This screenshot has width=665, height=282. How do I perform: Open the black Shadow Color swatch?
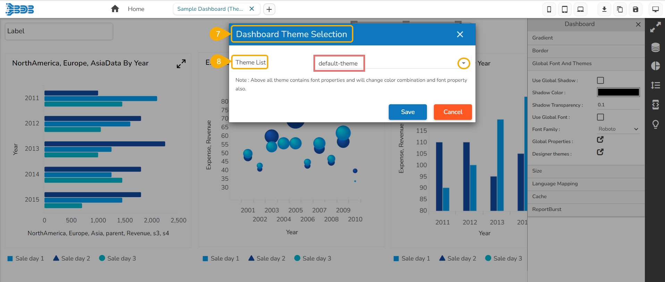[x=618, y=92]
